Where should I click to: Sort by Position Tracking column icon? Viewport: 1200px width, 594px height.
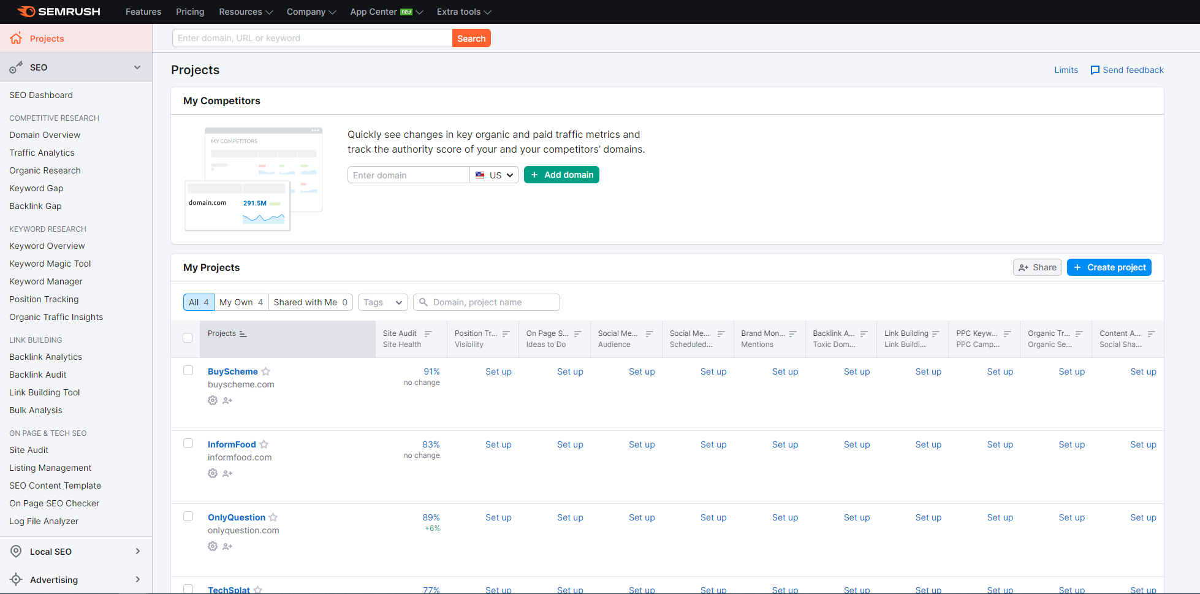[506, 334]
